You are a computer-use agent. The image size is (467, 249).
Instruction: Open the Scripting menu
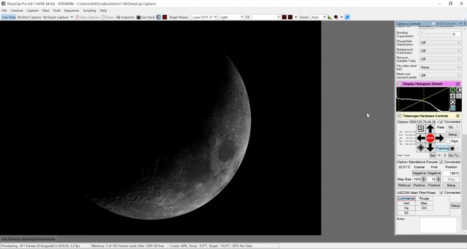pos(89,10)
